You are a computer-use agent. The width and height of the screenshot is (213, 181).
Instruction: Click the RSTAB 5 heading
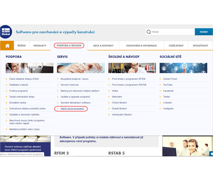tap(116, 153)
